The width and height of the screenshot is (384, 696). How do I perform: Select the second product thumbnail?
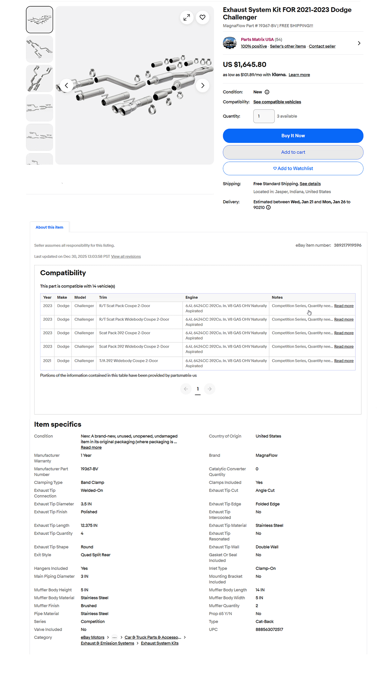[x=39, y=49]
